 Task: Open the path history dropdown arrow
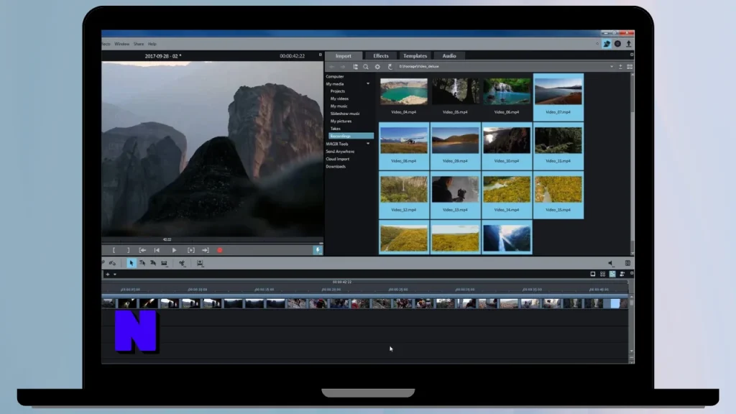[x=612, y=67]
